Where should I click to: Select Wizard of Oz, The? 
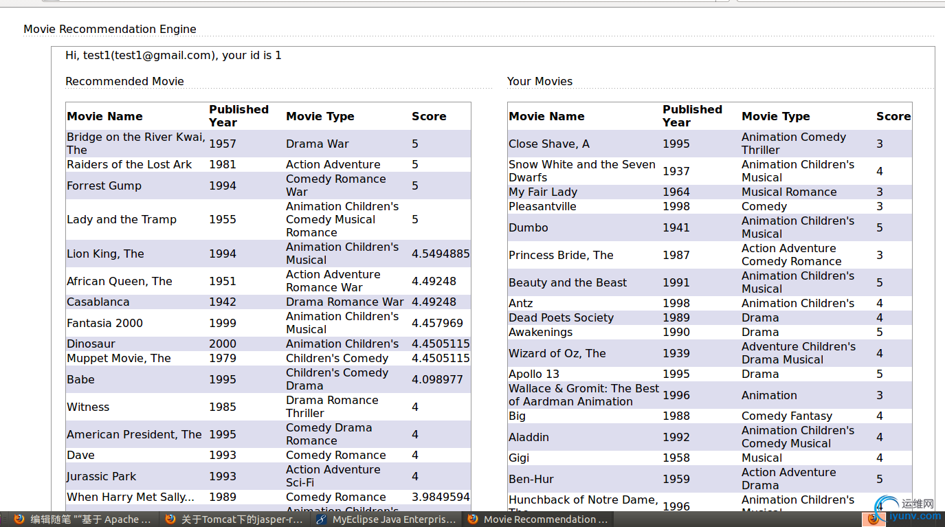(557, 353)
